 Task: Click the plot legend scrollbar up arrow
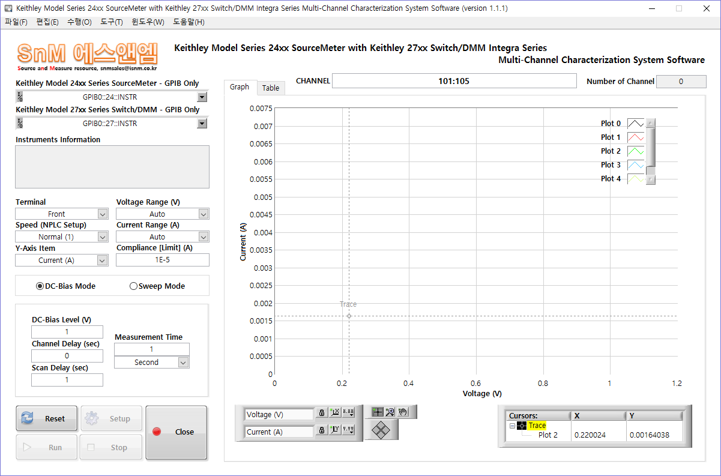651,122
